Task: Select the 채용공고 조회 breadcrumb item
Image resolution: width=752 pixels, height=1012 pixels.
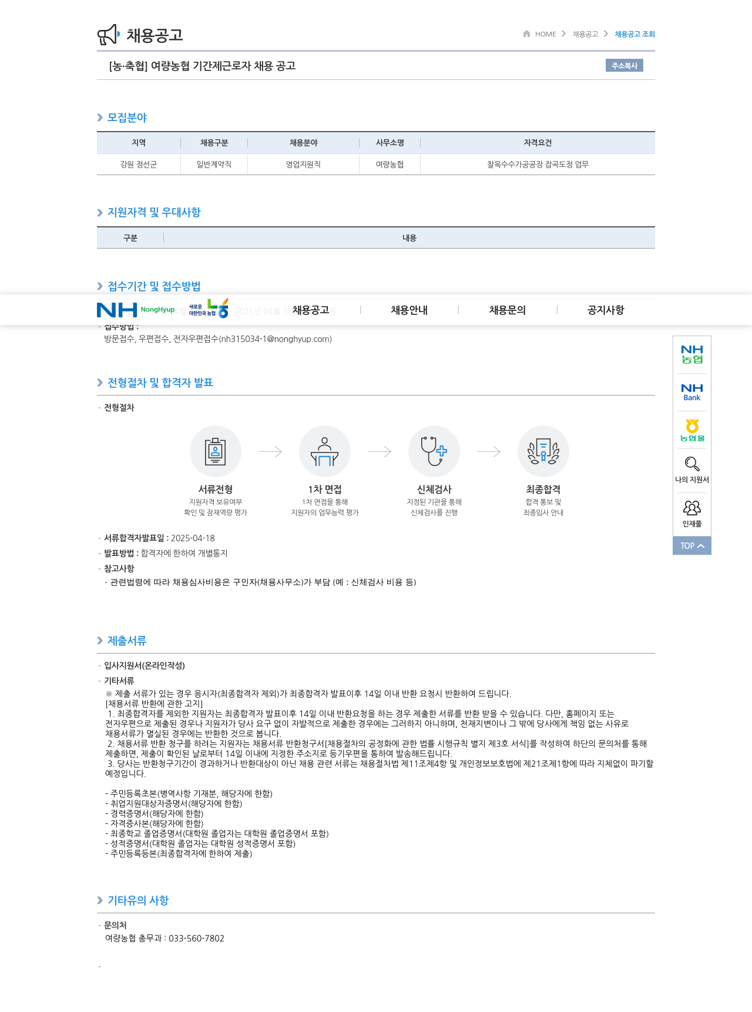Action: click(634, 34)
